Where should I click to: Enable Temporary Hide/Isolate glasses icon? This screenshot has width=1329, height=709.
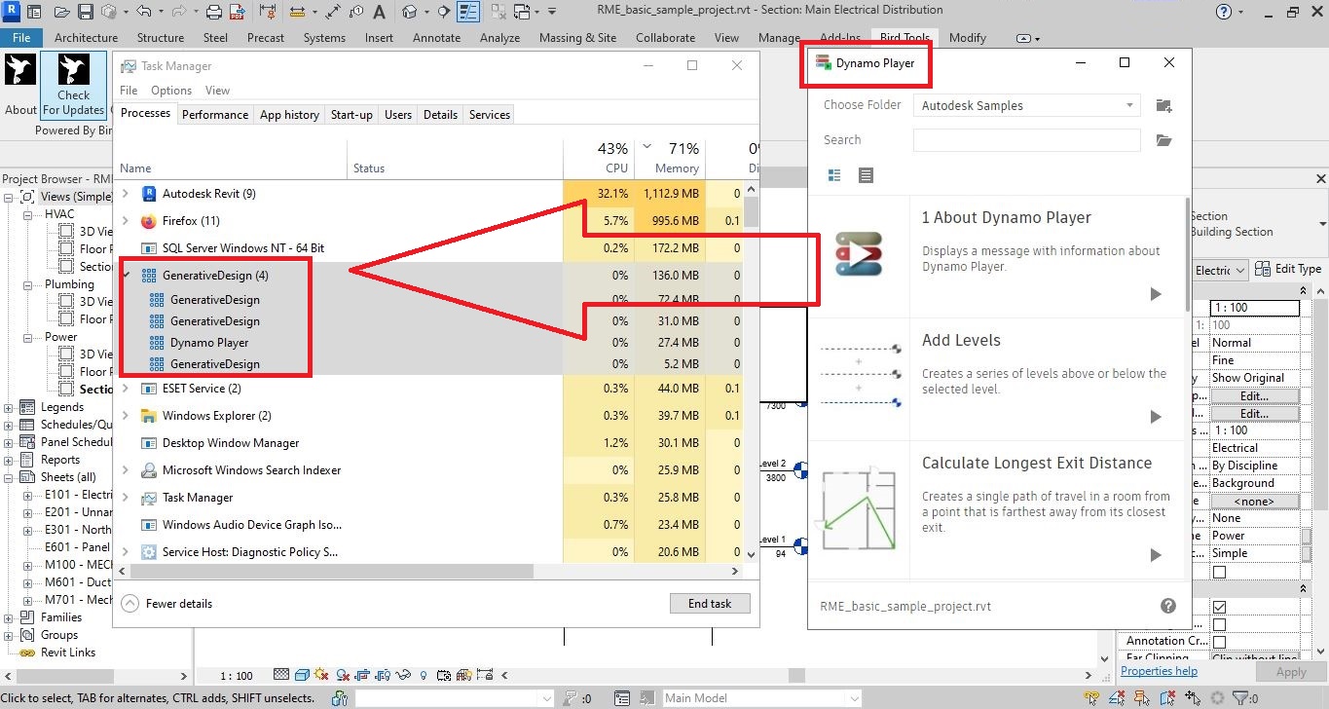coord(403,674)
